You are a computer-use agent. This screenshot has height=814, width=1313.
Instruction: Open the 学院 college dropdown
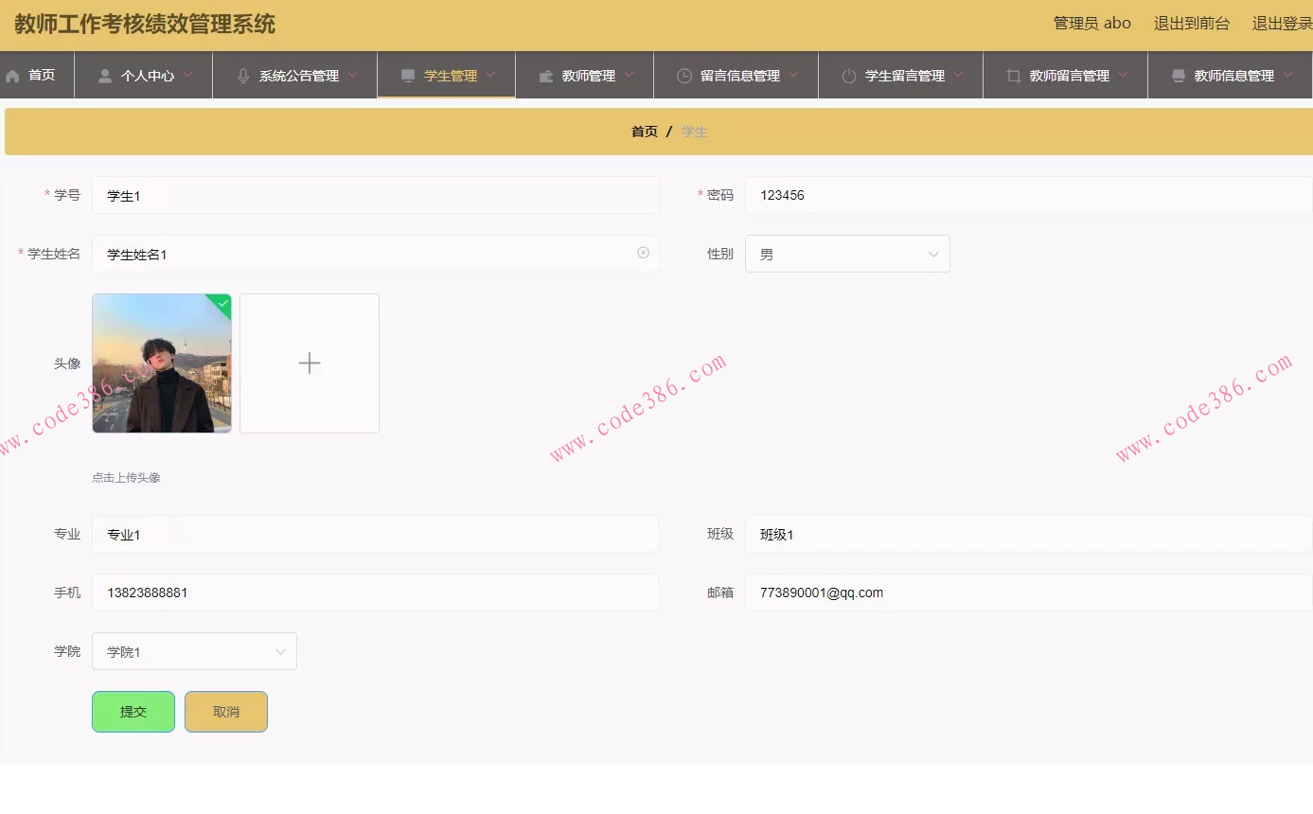[280, 651]
